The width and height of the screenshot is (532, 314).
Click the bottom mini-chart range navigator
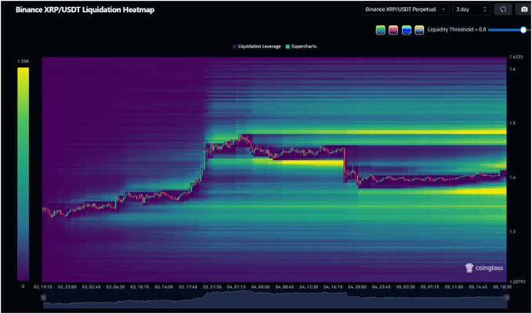point(275,300)
